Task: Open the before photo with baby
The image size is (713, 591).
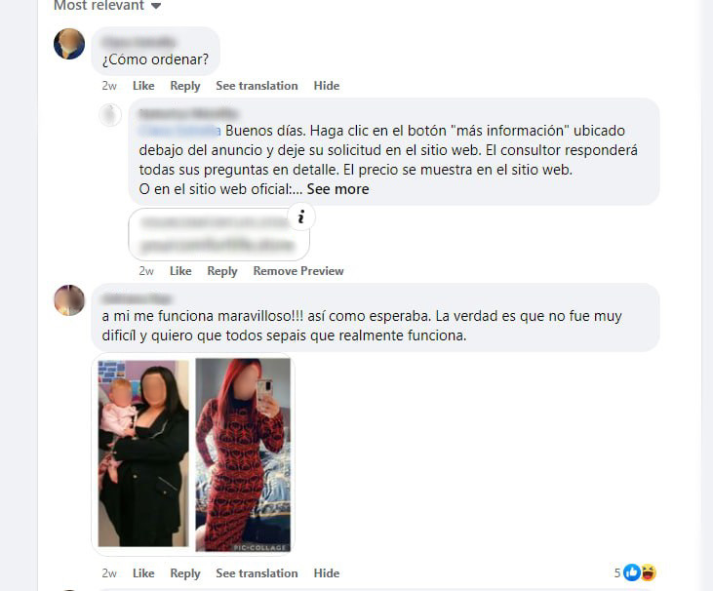Action: tap(143, 453)
